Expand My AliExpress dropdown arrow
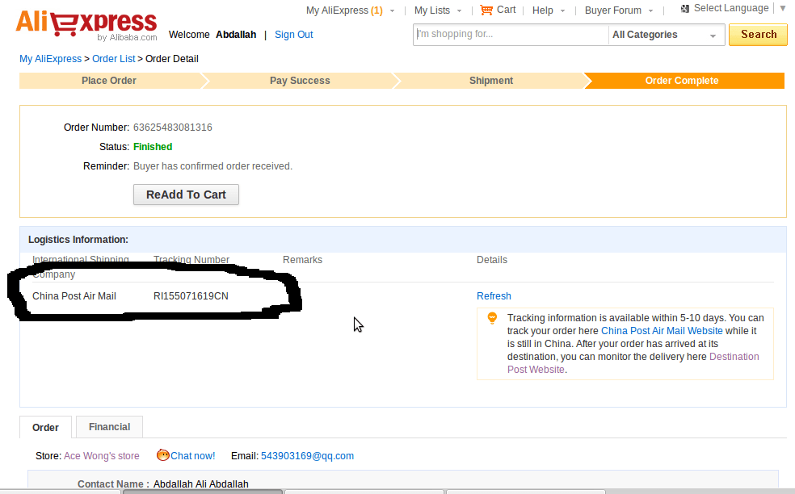Screen dimensions: 795x494 (392, 11)
